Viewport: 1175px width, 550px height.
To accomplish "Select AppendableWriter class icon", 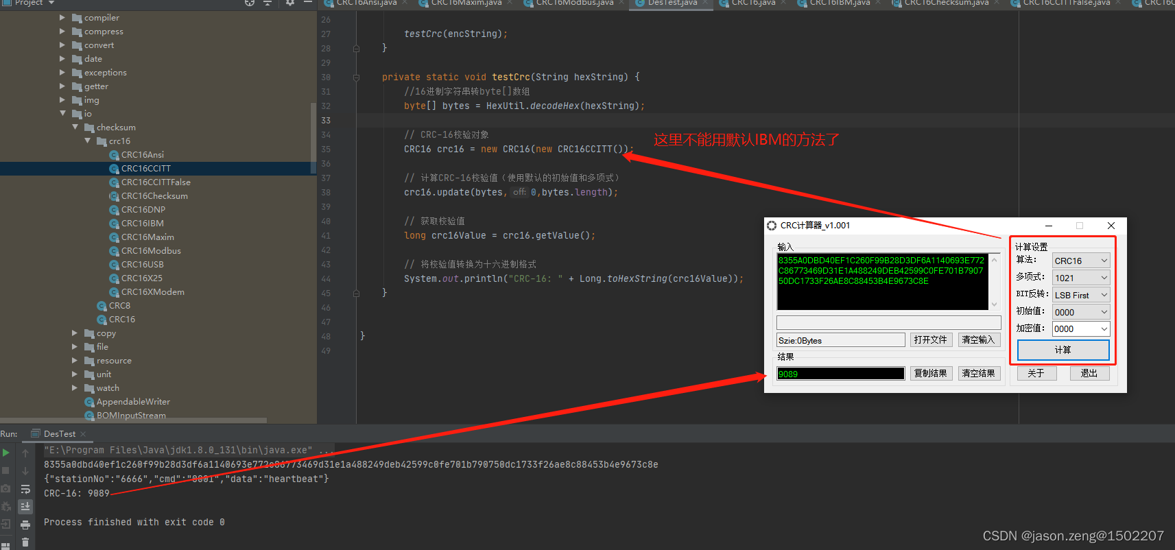I will pos(89,402).
